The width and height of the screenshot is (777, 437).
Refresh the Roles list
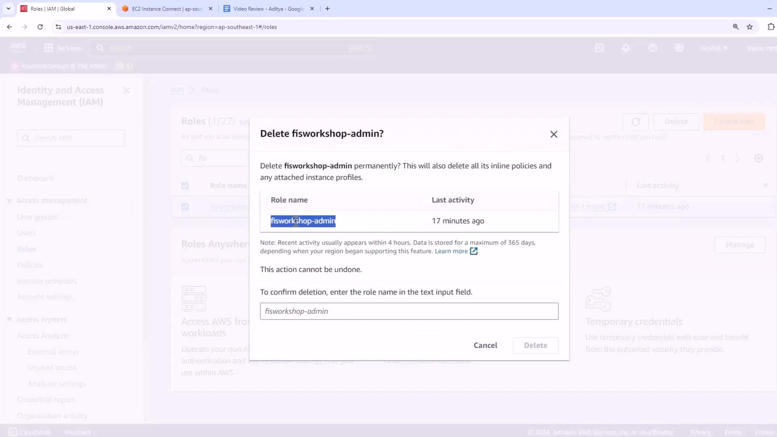click(635, 122)
